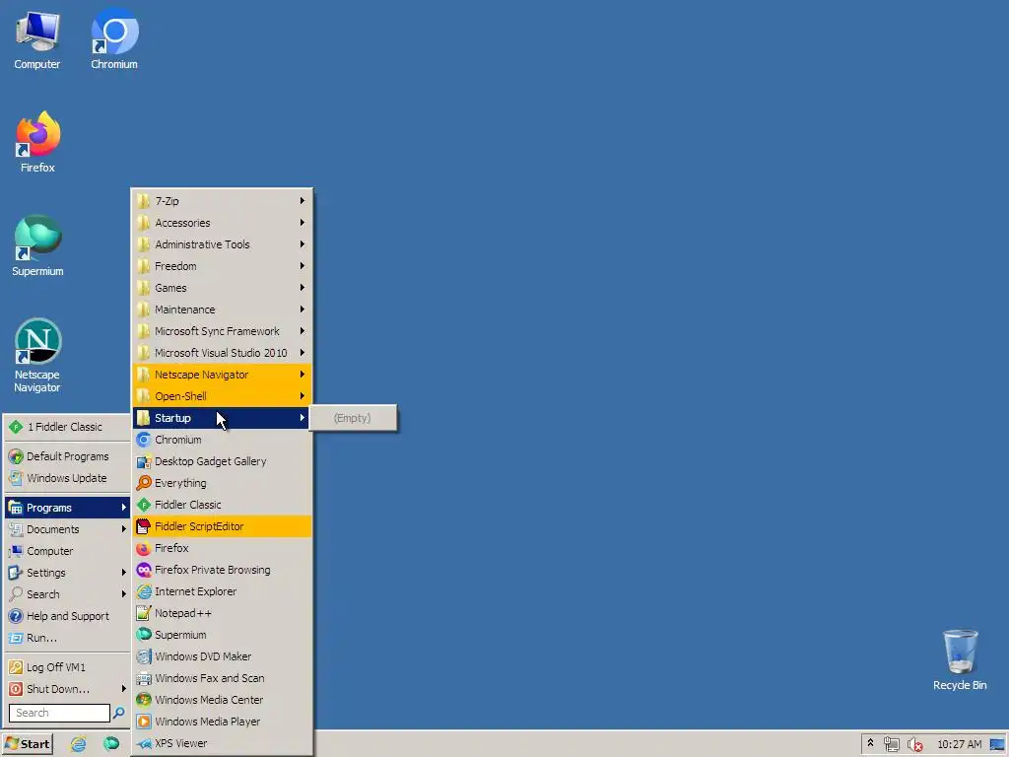Select the Supermium desktop shortcut
This screenshot has width=1009, height=757.
(37, 245)
